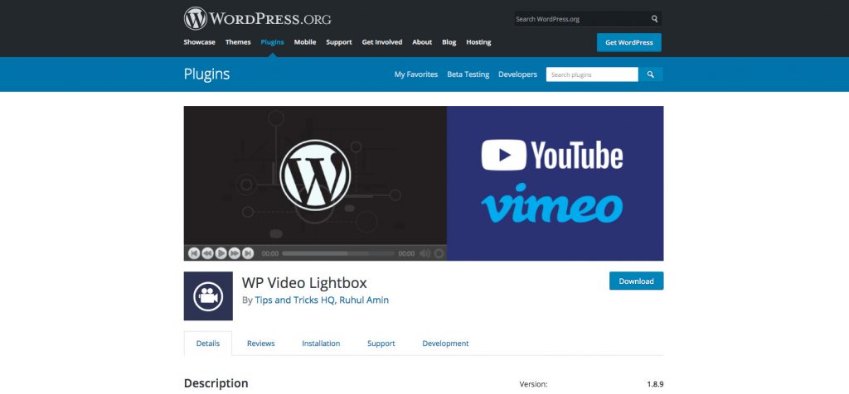849x394 pixels.
Task: Click the WordPress logo circle in banner
Action: tap(315, 175)
